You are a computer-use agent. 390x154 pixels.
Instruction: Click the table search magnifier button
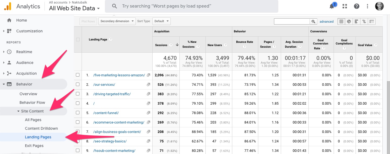click(313, 21)
